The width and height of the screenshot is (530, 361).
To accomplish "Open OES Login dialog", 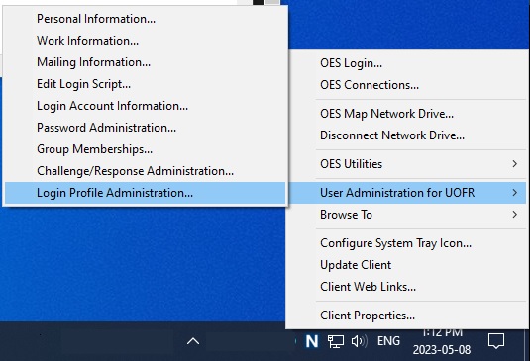I will (406, 63).
